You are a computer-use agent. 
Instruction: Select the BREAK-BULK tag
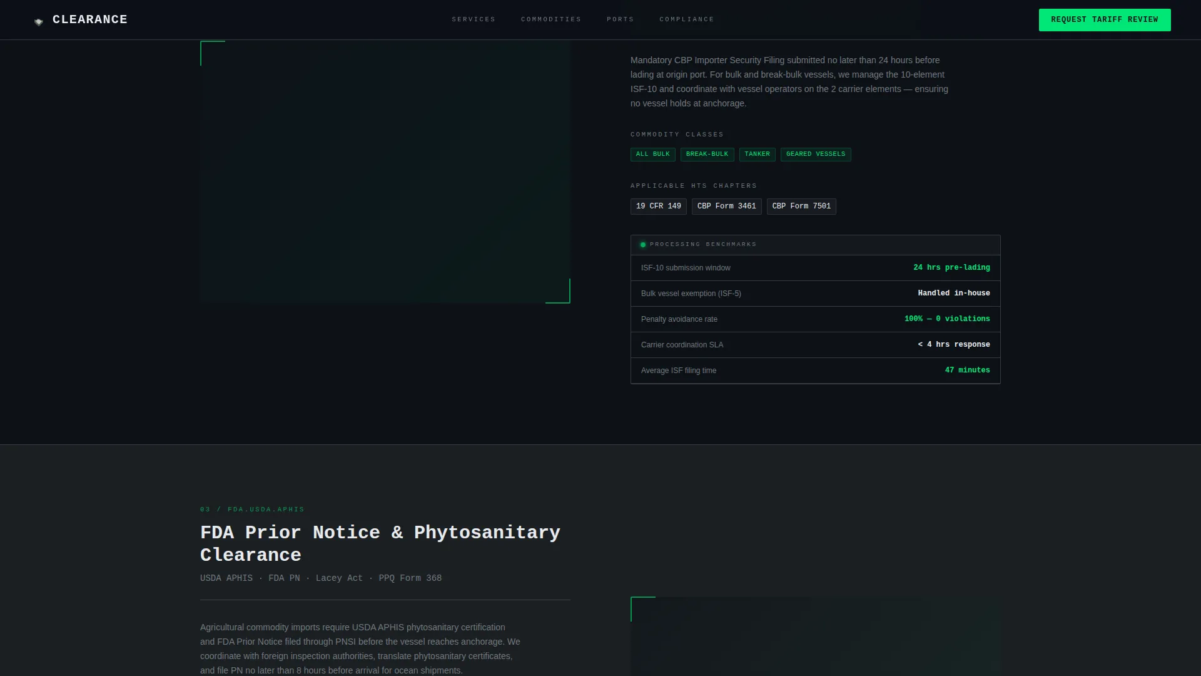tap(707, 154)
